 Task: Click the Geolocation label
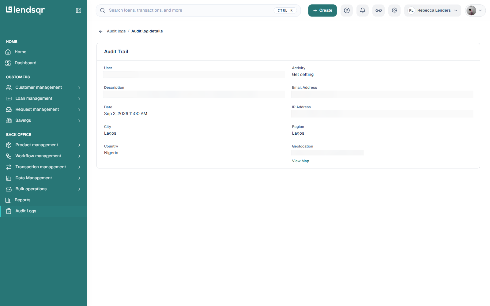[302, 146]
